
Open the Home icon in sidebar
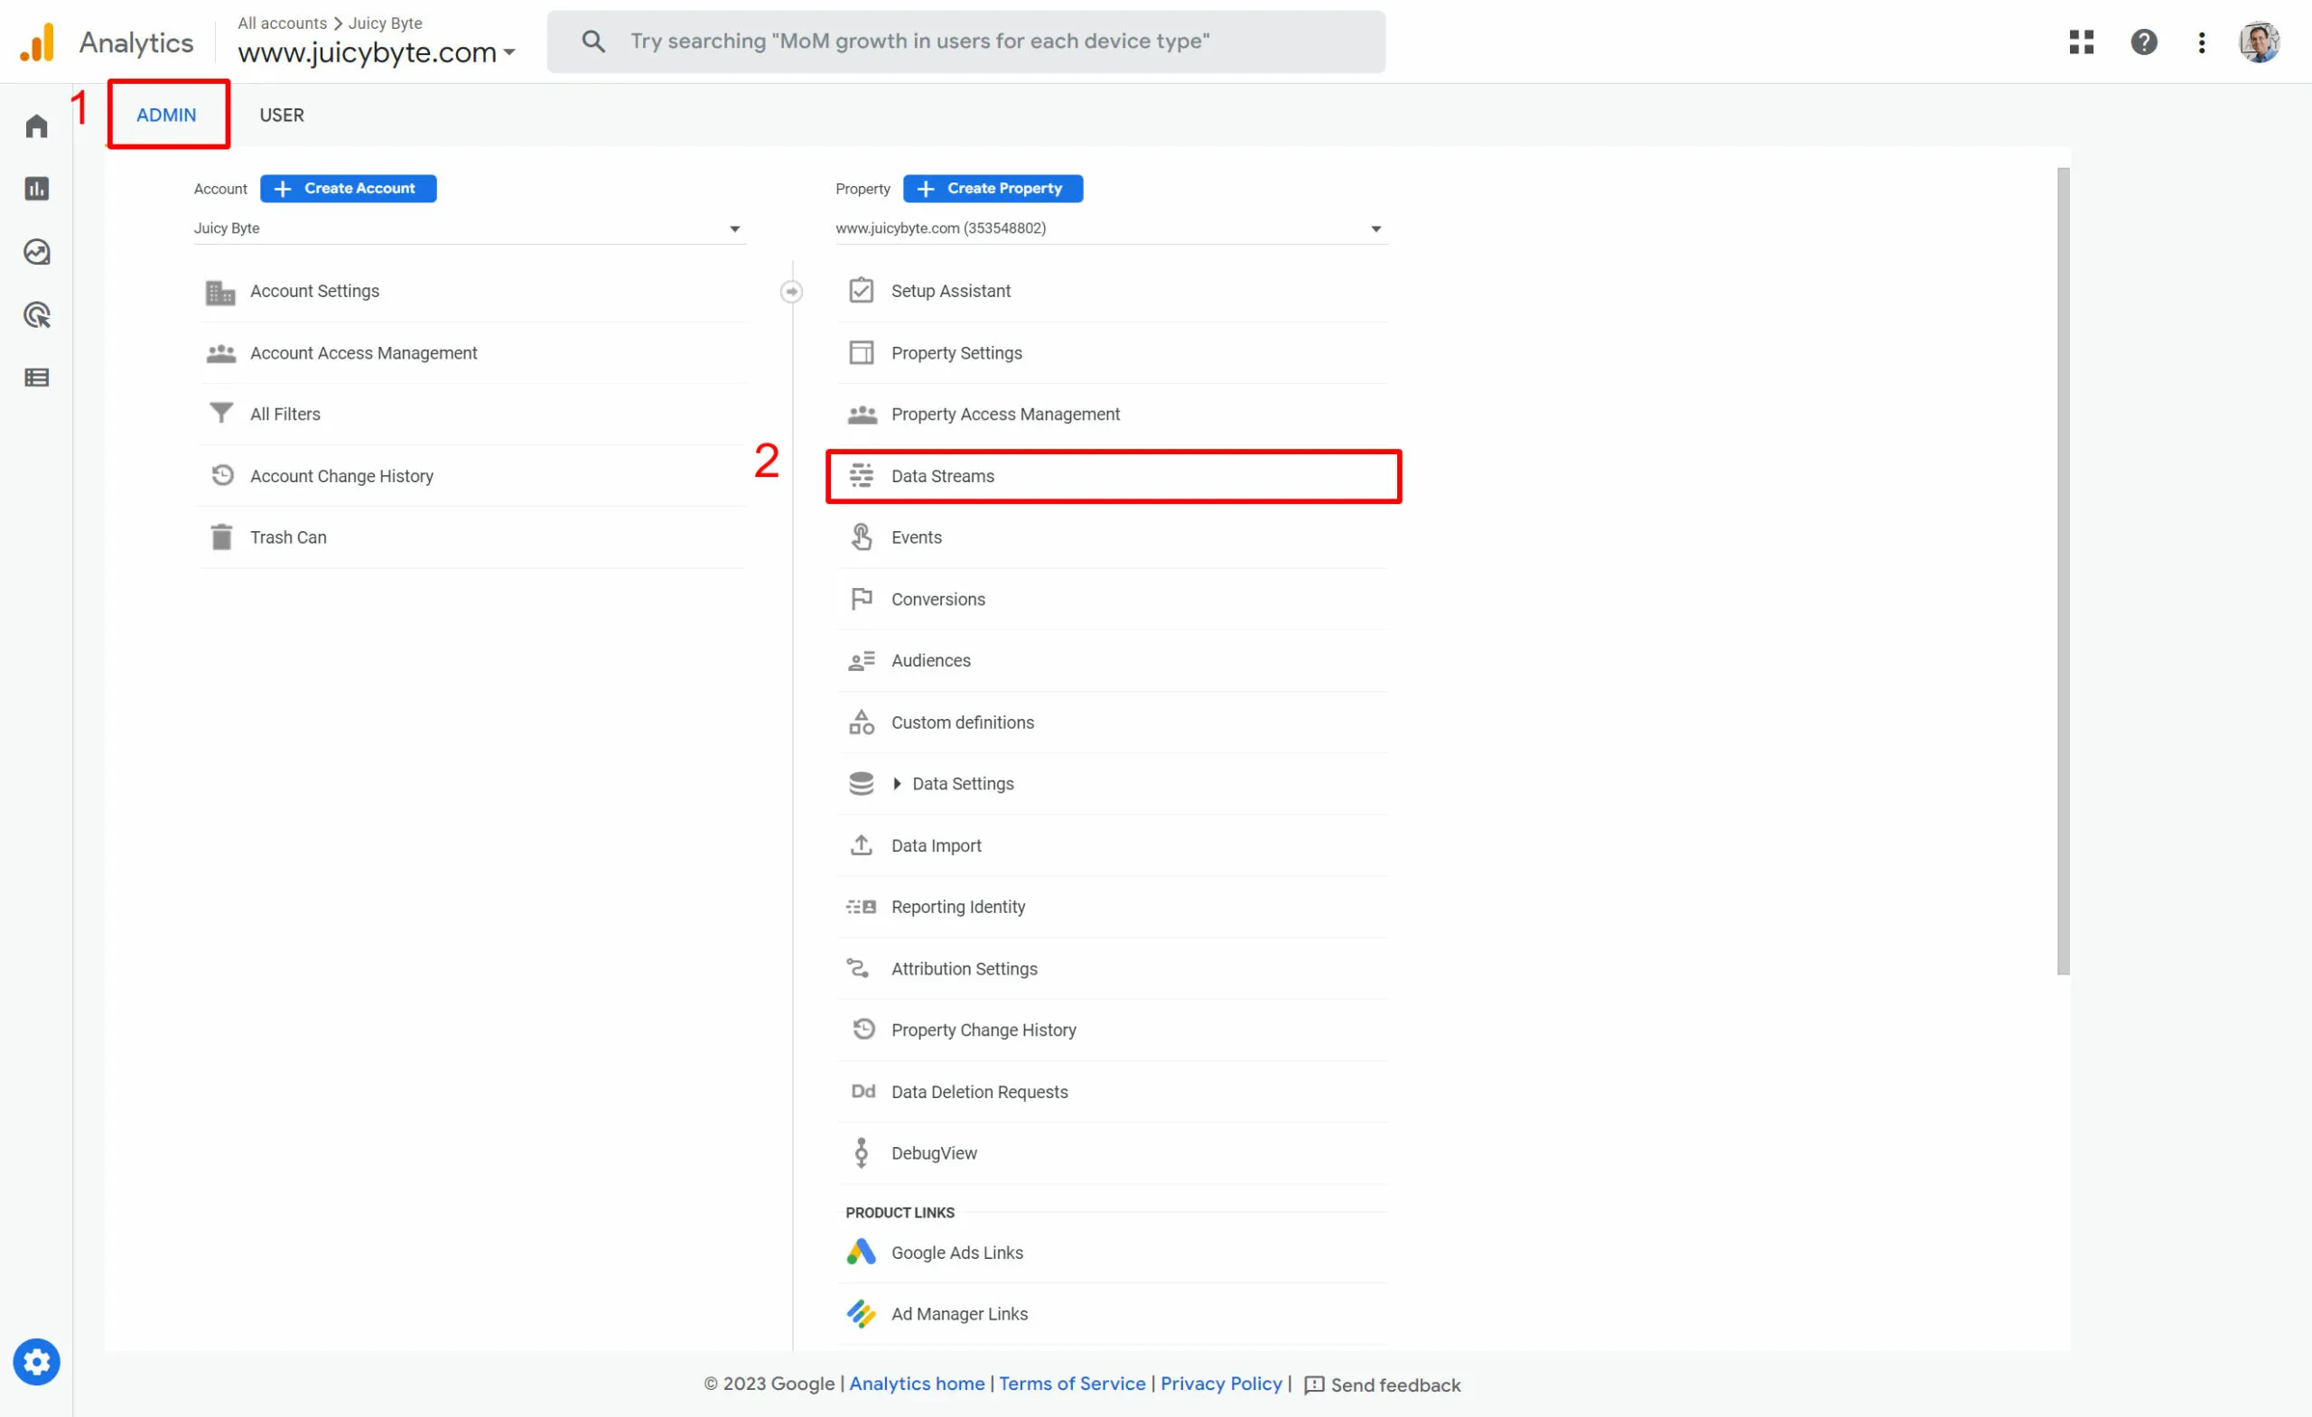37,125
